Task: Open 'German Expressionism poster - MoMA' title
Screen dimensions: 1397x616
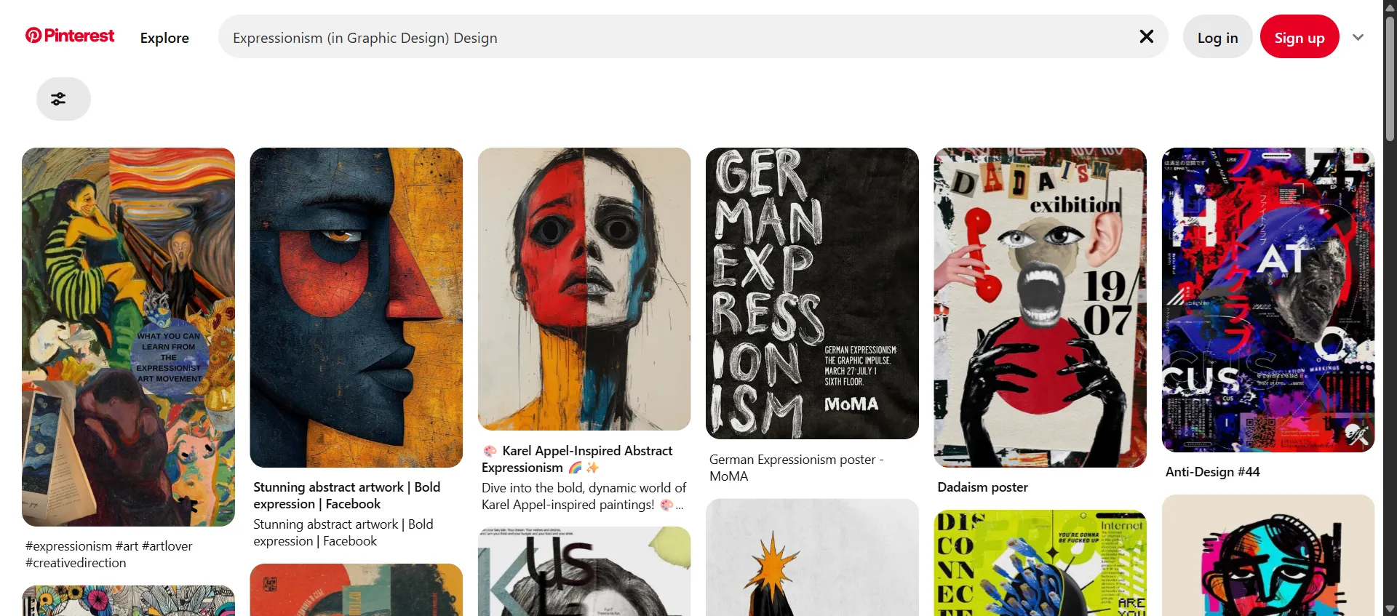Action: [796, 468]
